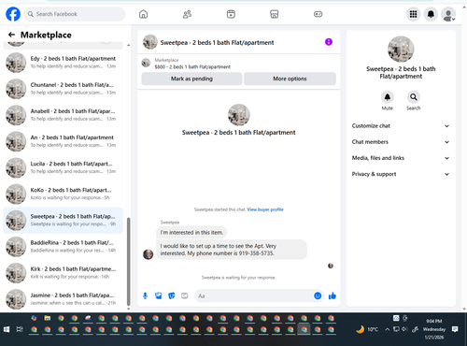The image size is (467, 346).
Task: Open the Windows action center icon
Action: [x=455, y=329]
